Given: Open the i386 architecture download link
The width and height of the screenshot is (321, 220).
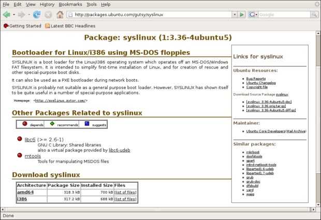Looking at the screenshot, I should [x=22, y=199].
